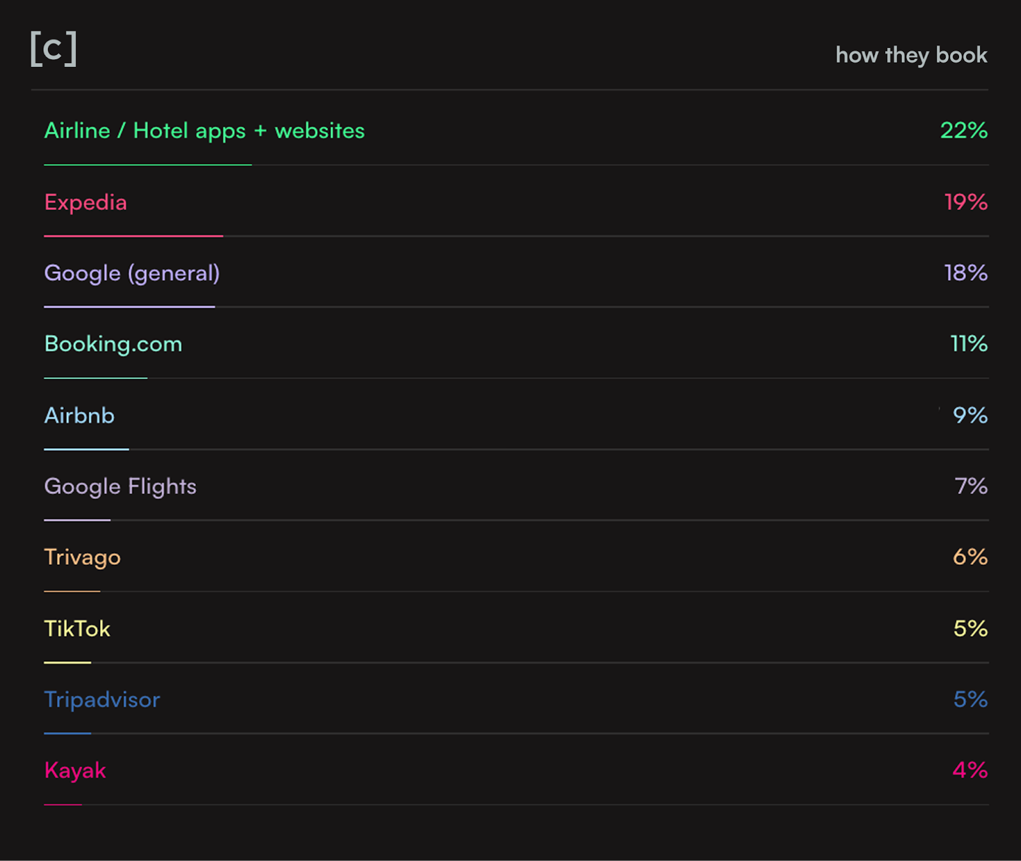1021x861 pixels.
Task: Click the 'how they book' heading
Action: [911, 56]
